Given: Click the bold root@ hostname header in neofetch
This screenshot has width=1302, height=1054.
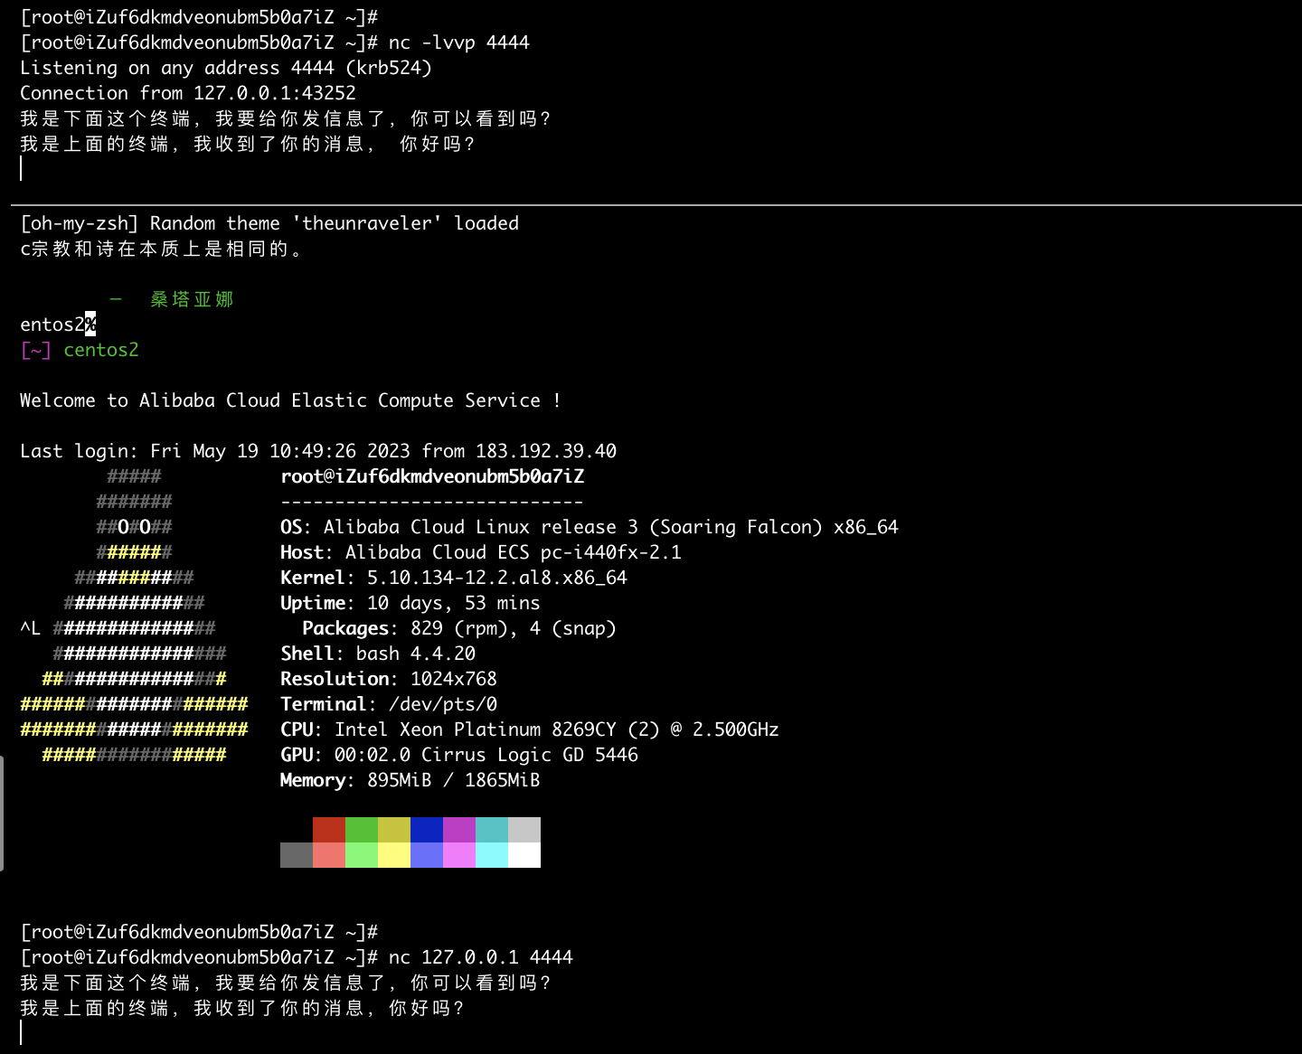Looking at the screenshot, I should [x=432, y=476].
